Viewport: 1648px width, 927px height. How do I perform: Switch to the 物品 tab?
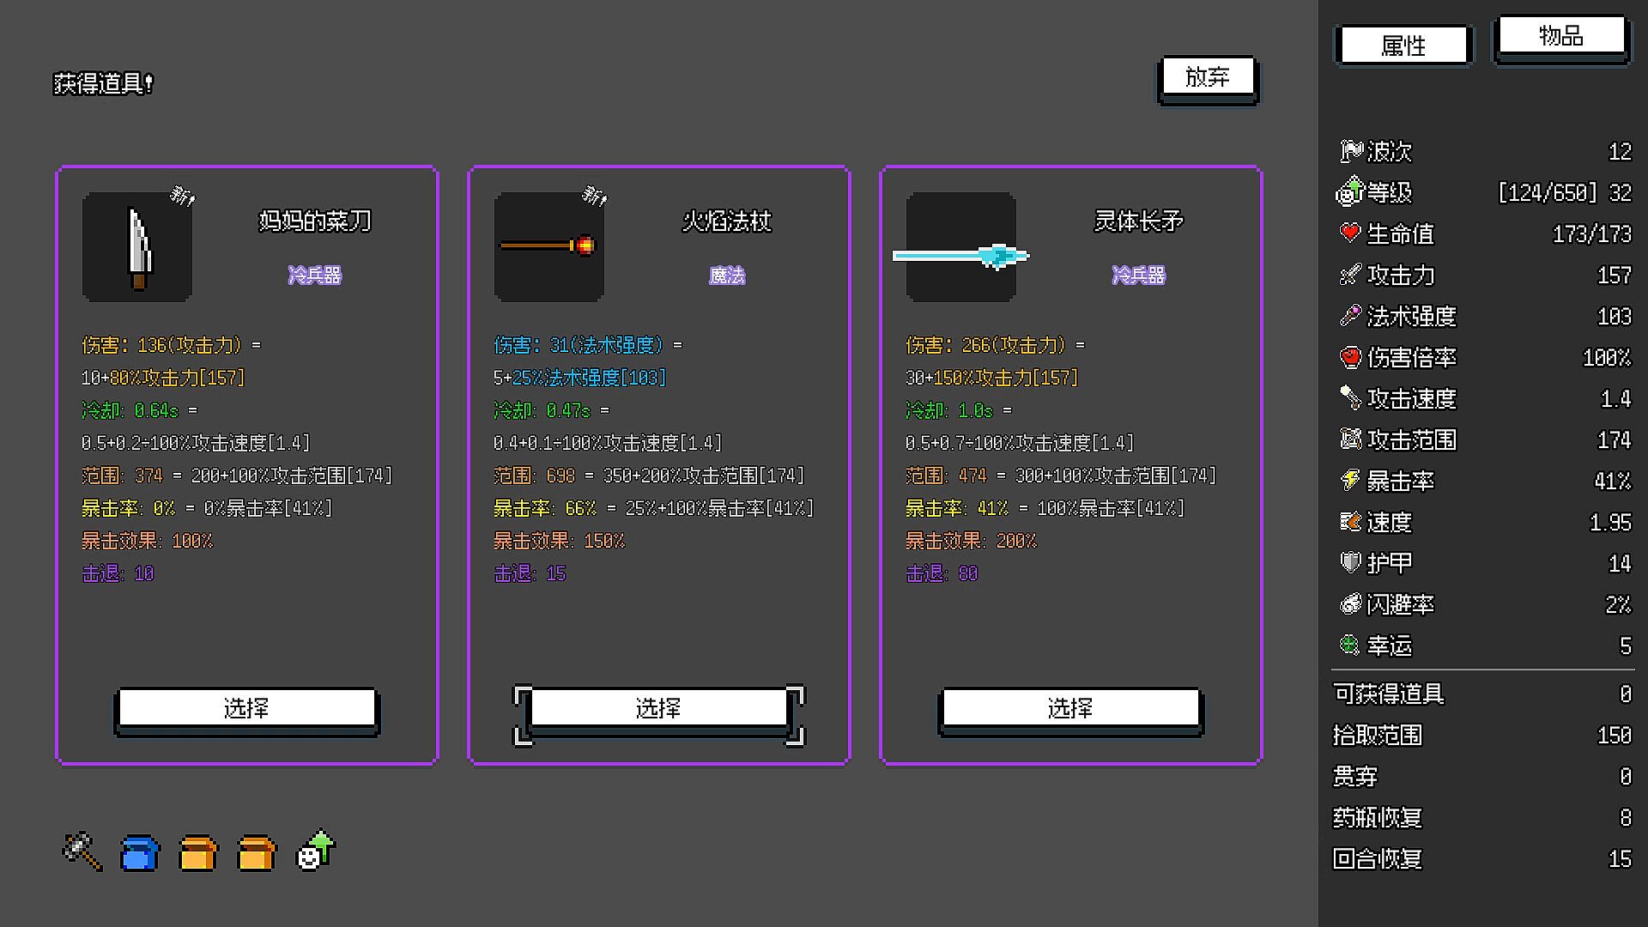coord(1561,37)
